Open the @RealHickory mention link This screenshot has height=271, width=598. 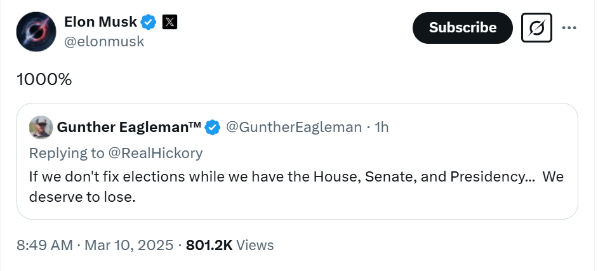(156, 153)
